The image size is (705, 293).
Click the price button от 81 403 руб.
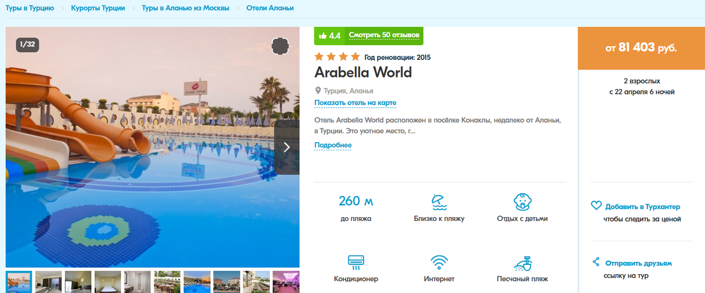coord(642,48)
